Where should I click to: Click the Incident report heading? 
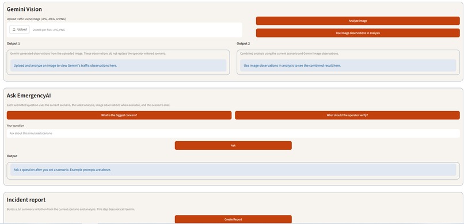click(26, 200)
